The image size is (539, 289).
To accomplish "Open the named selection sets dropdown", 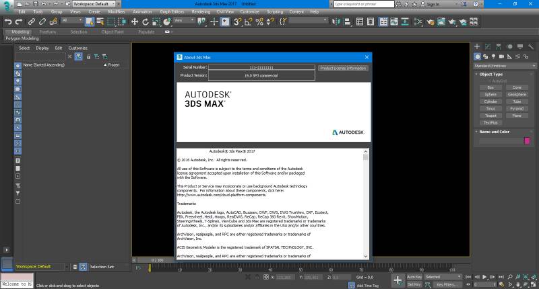I will click(x=309, y=21).
